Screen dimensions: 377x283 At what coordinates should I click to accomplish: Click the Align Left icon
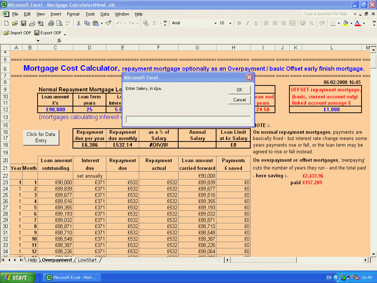tap(266, 23)
